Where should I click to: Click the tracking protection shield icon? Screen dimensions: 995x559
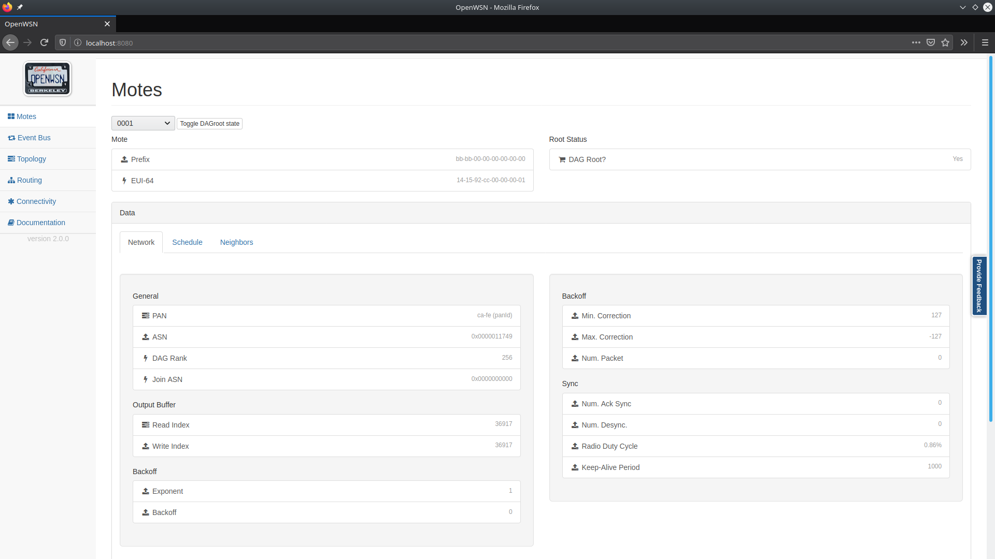click(62, 42)
